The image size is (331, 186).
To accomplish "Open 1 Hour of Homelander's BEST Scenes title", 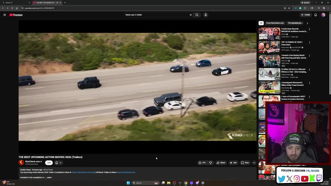I will pos(293,98).
